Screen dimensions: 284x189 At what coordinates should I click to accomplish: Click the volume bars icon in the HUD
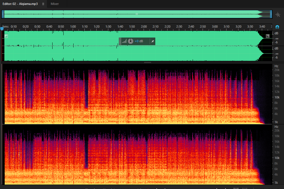pos(124,41)
